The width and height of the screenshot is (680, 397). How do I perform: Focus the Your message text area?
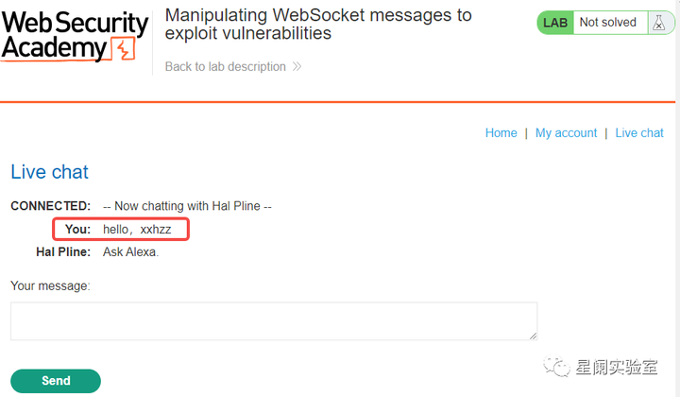coord(274,320)
